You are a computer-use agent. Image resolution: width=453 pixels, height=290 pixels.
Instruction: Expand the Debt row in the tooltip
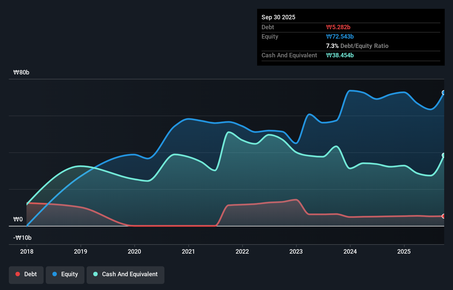268,27
